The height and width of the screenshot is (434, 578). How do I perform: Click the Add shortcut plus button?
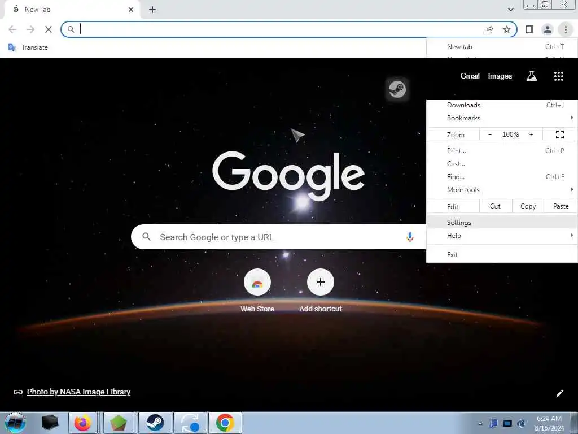pos(321,283)
